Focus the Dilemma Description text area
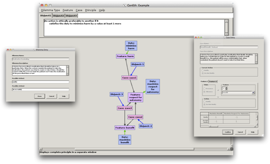Image resolution: width=270 pixels, height=164 pixels. coord(39,70)
